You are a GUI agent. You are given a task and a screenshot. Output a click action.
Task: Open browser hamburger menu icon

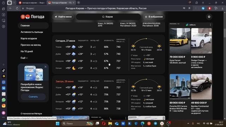203,3
